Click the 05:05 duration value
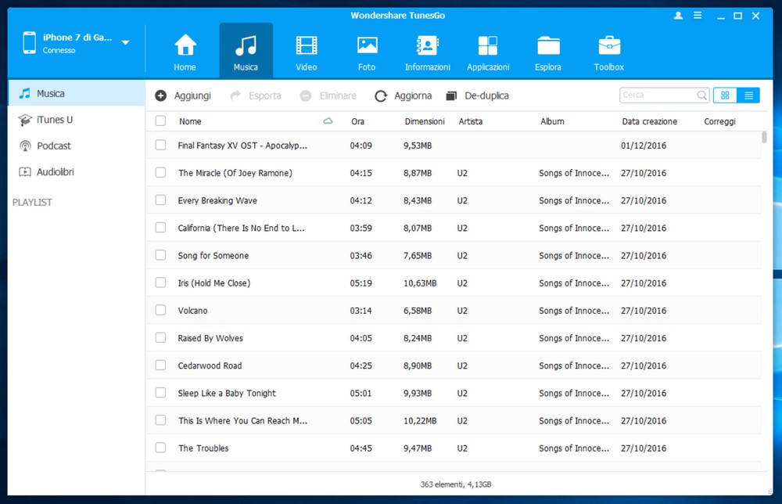The height and width of the screenshot is (504, 782). point(361,421)
